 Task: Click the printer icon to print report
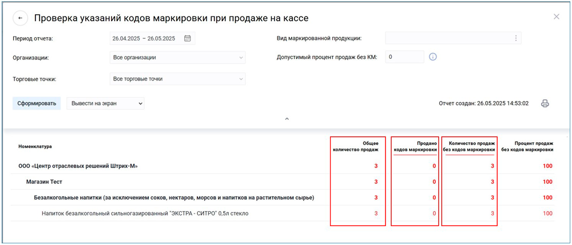click(545, 103)
